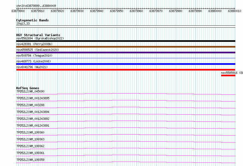The width and height of the screenshot is (243, 166).
Task: Open the RefSeq Genes track heading
Action: pos(28,88)
